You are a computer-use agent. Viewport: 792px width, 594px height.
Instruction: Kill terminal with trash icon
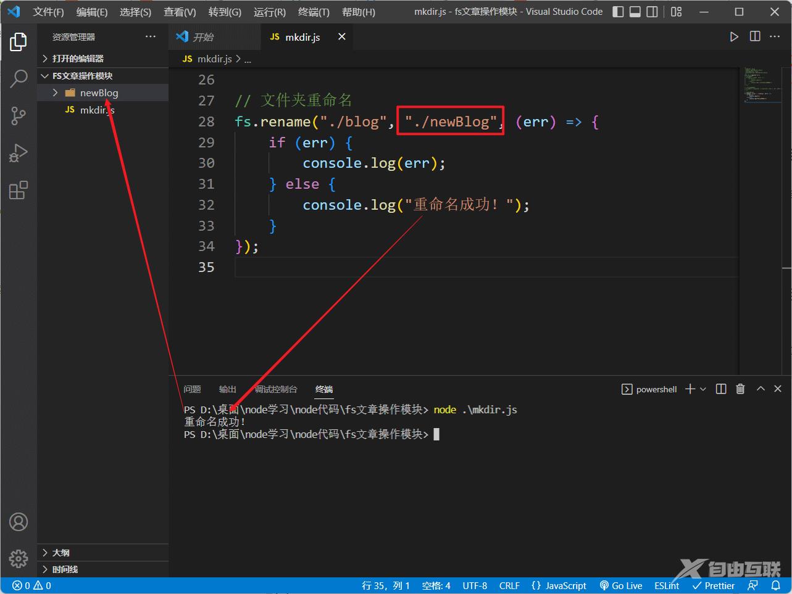pyautogui.click(x=740, y=389)
